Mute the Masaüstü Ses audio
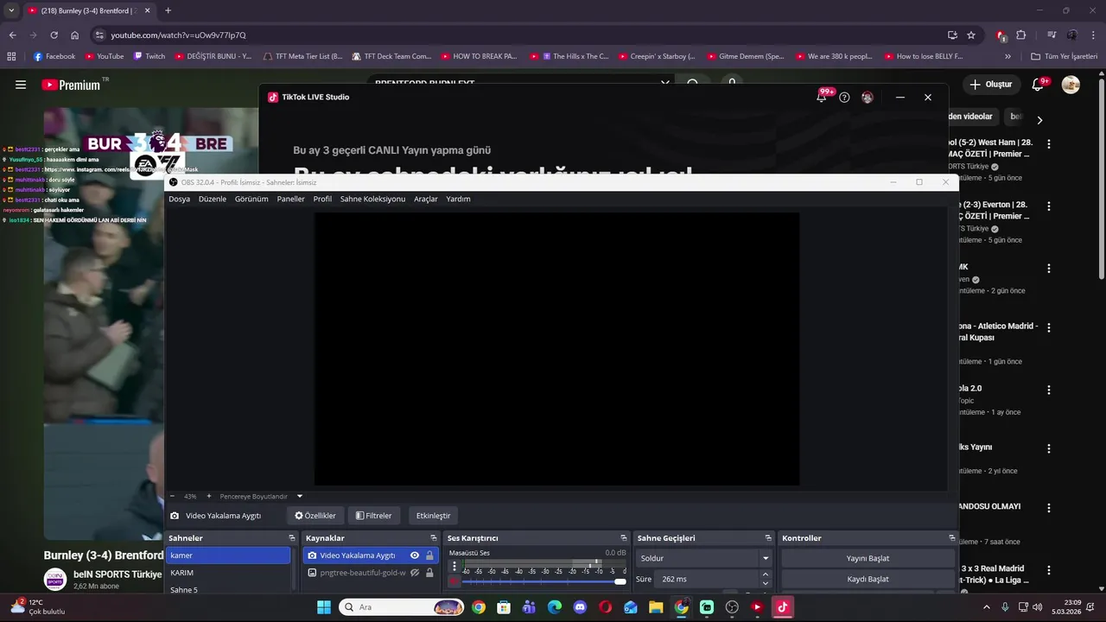1106x622 pixels. point(454,581)
